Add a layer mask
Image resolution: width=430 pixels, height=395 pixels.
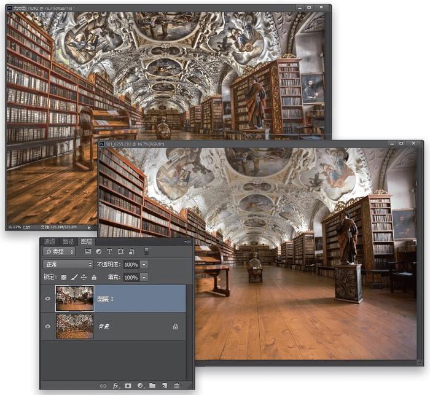pyautogui.click(x=128, y=386)
